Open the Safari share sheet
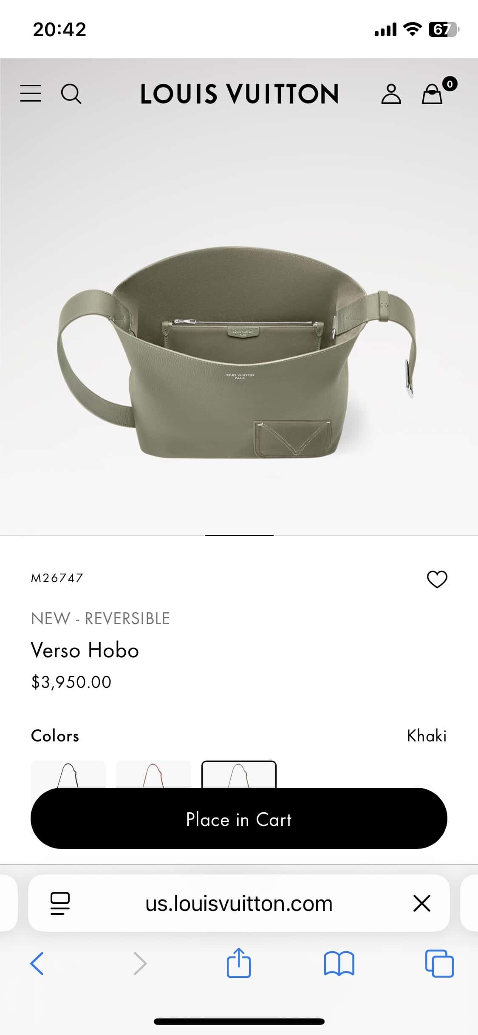This screenshot has width=478, height=1035. 239,962
